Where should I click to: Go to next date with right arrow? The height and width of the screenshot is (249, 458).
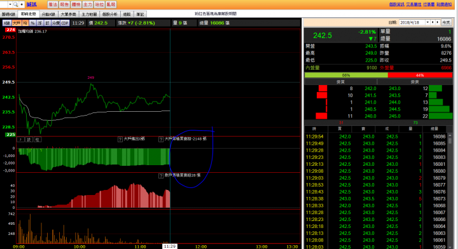point(438,22)
